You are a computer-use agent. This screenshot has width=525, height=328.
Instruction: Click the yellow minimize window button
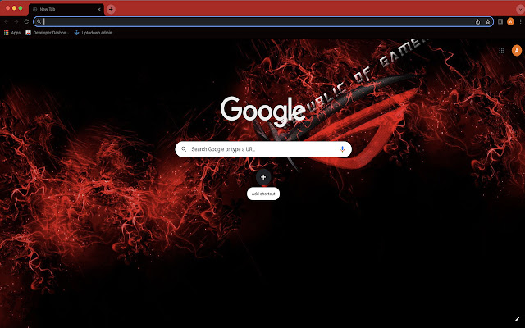click(14, 8)
